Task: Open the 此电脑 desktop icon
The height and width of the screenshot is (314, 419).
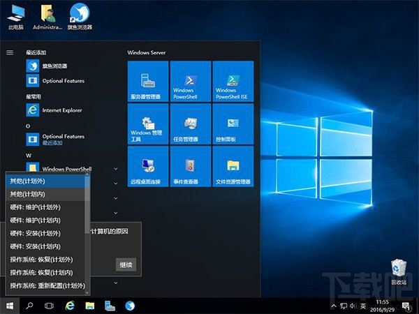Action: pos(16,17)
